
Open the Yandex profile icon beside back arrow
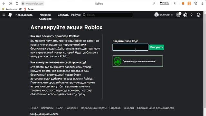pos(10,4)
